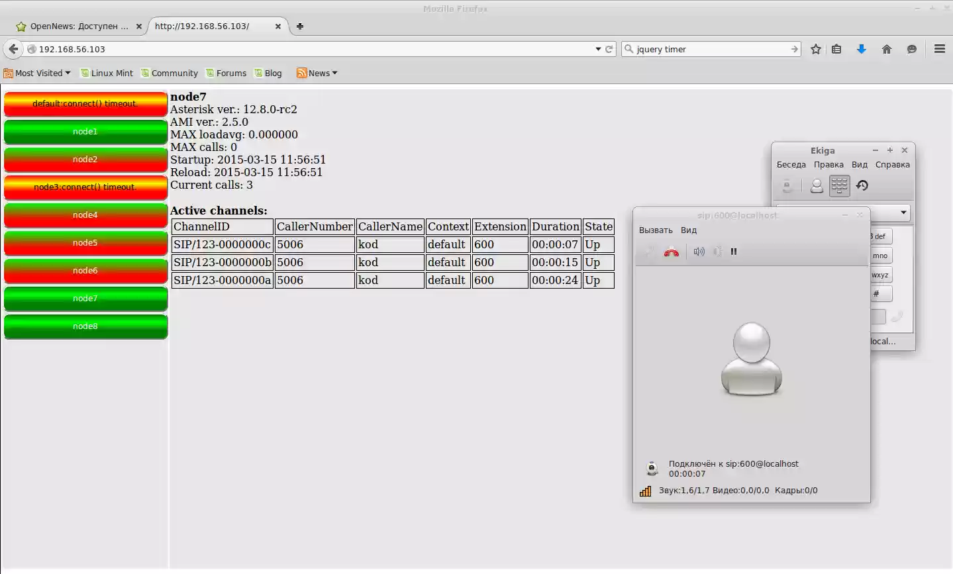
Task: Click the node7 status button
Action: tap(85, 299)
